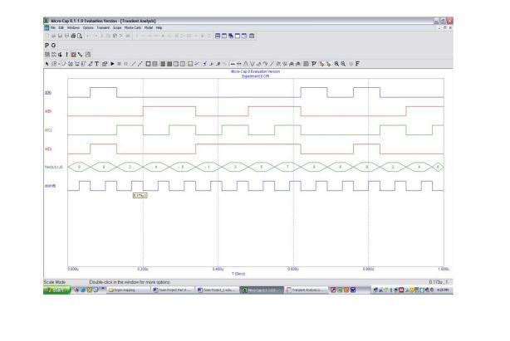Viewport: 510px width, 341px height.
Task: Click the d(A) waveform label
Action: pyautogui.click(x=48, y=93)
